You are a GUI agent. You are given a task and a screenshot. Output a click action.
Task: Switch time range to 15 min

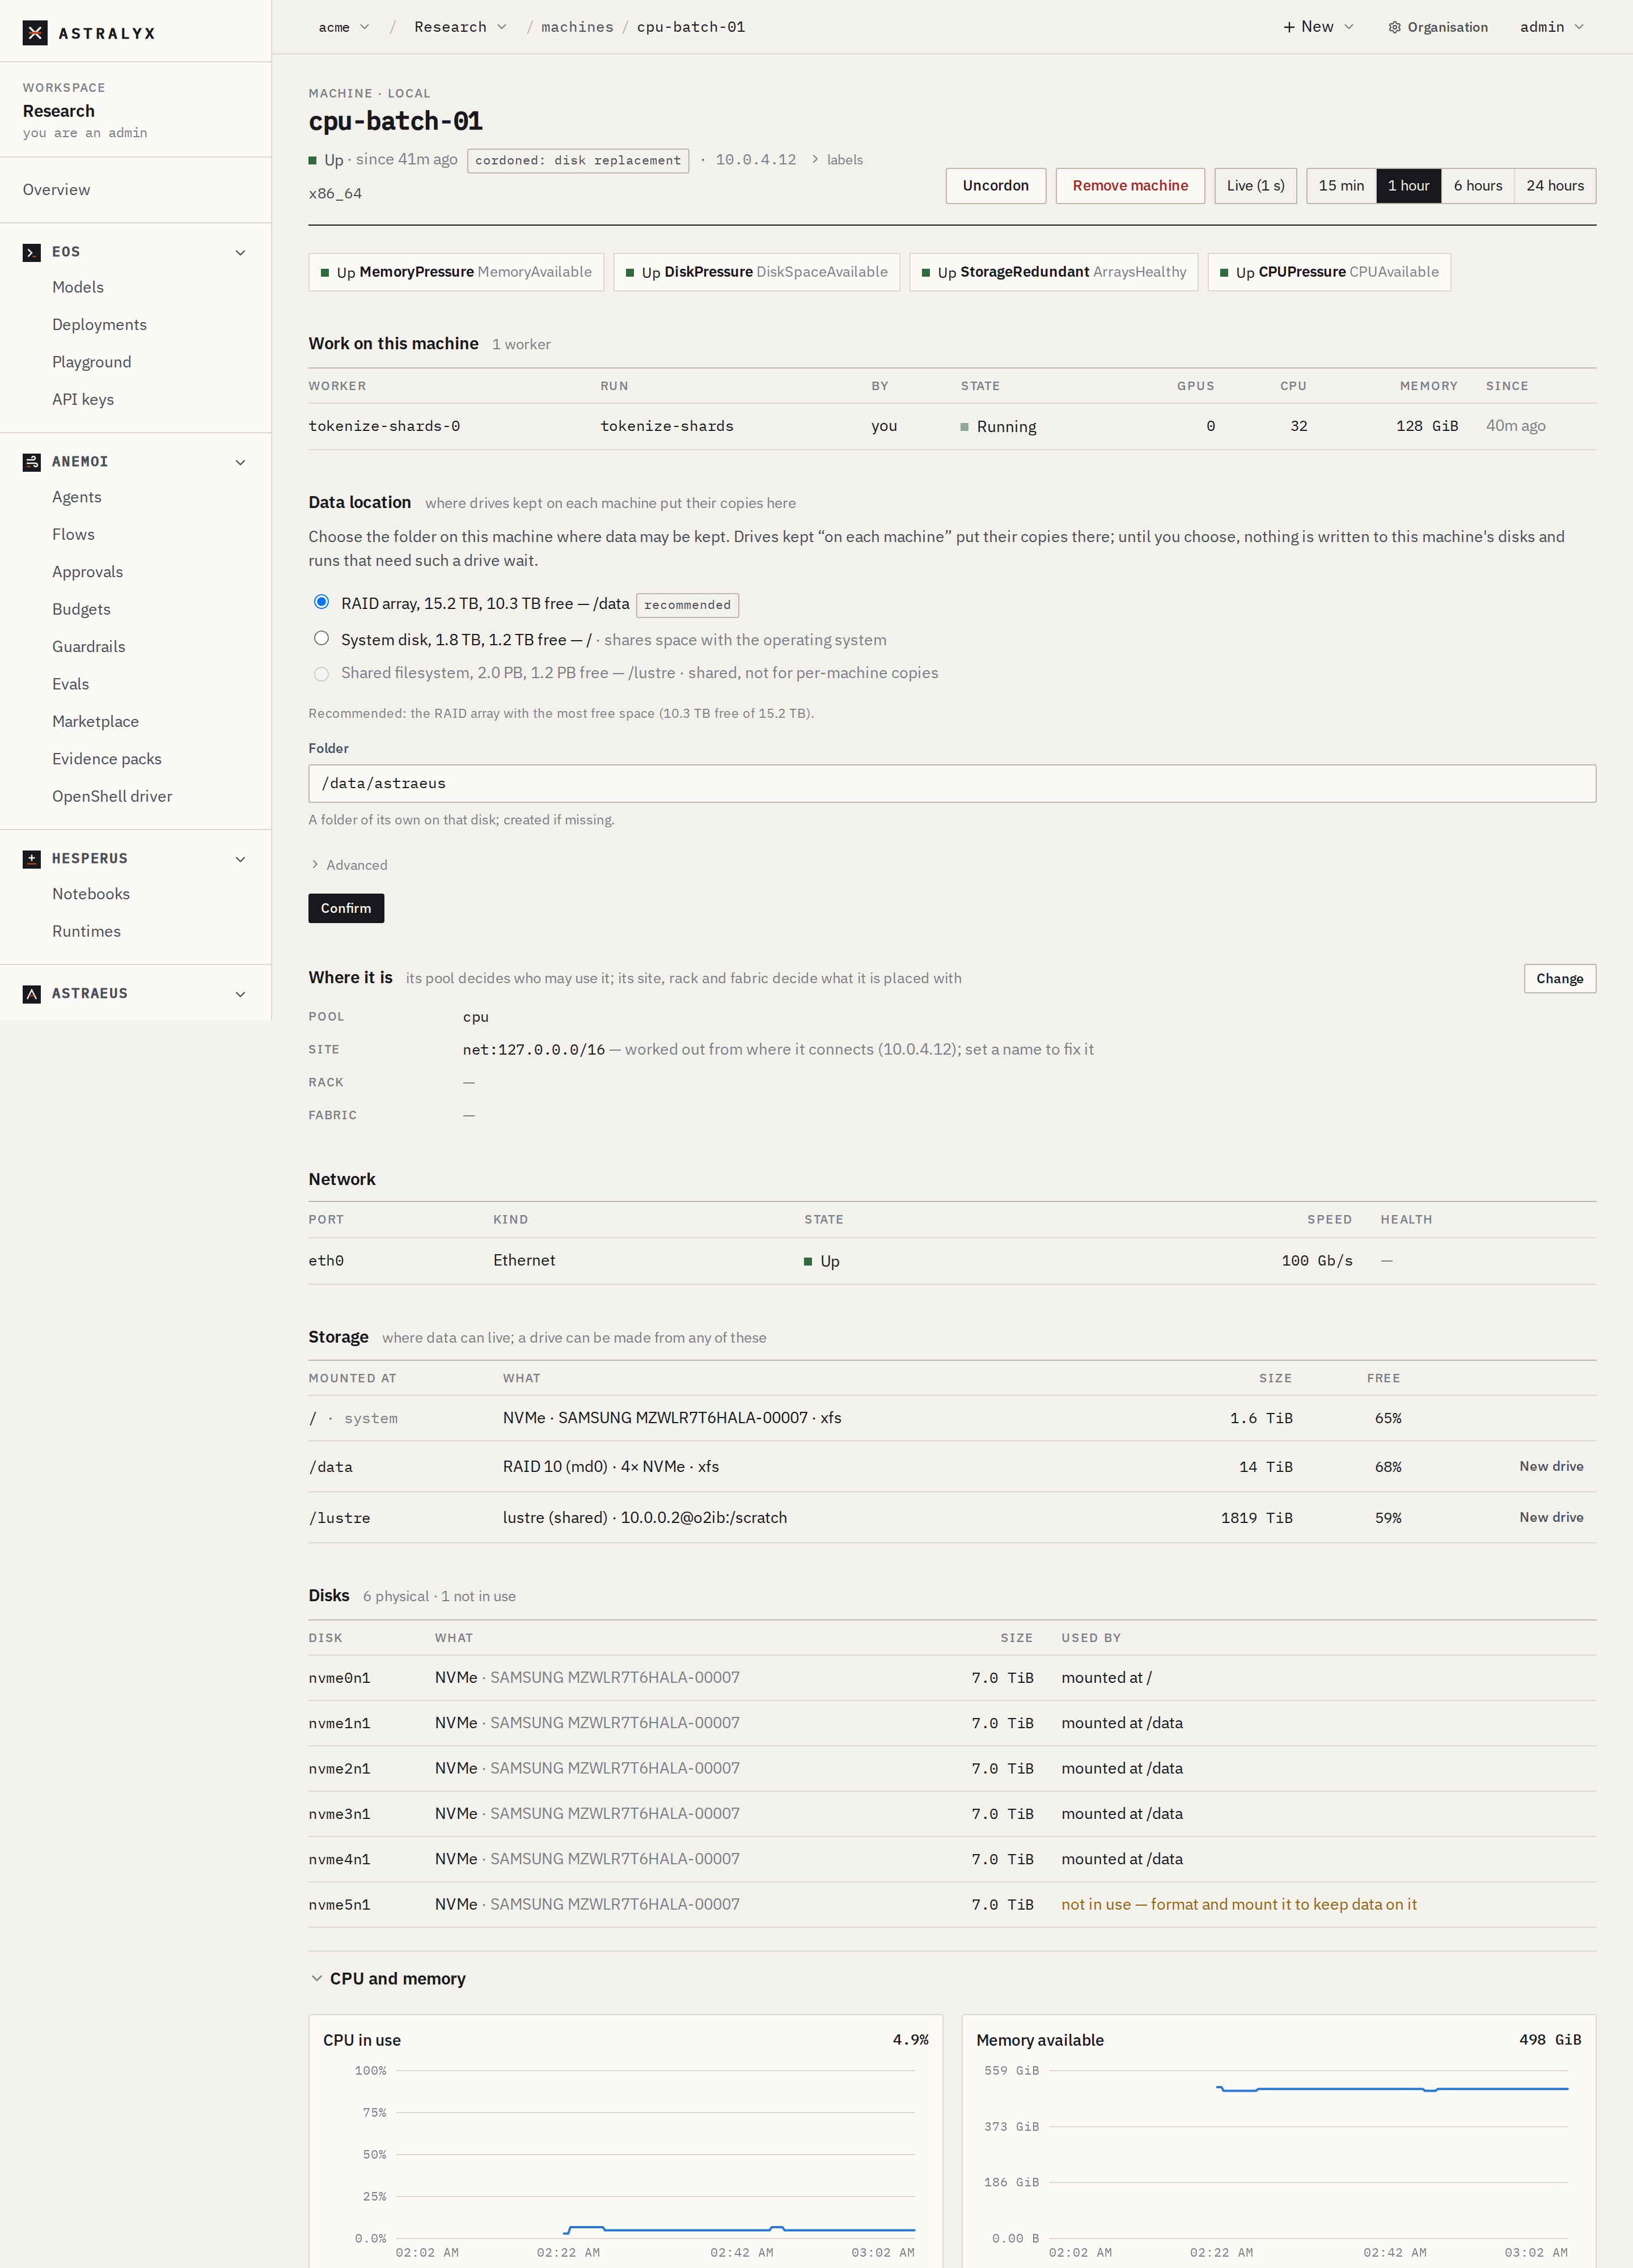click(x=1341, y=186)
